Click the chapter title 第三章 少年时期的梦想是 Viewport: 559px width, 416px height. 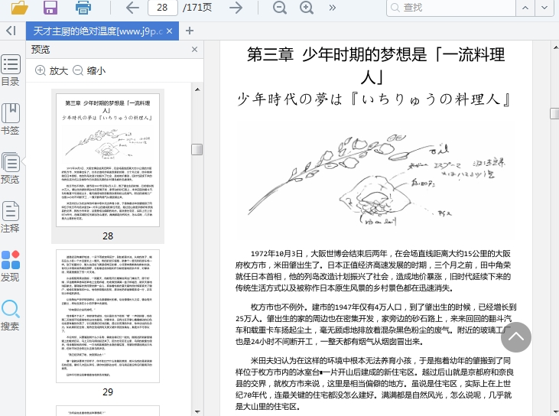tap(375, 66)
